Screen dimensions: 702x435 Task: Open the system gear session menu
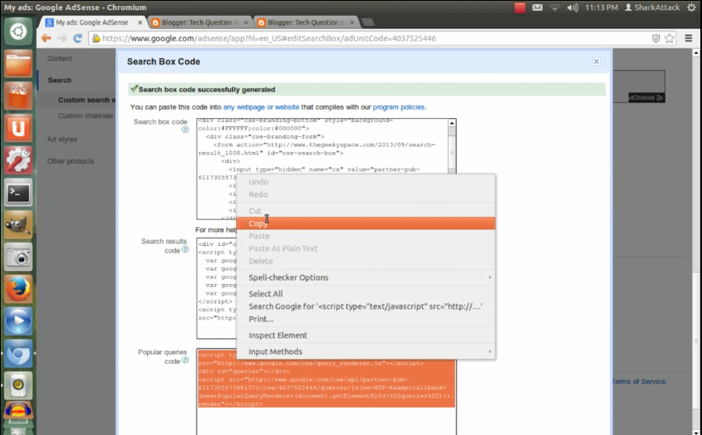pos(692,7)
